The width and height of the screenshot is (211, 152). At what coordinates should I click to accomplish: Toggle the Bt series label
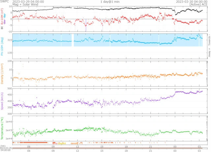pyautogui.click(x=2, y=28)
